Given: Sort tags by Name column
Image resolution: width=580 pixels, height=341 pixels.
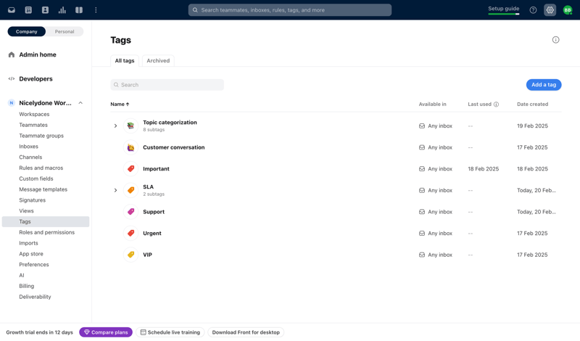Looking at the screenshot, I should (x=120, y=104).
